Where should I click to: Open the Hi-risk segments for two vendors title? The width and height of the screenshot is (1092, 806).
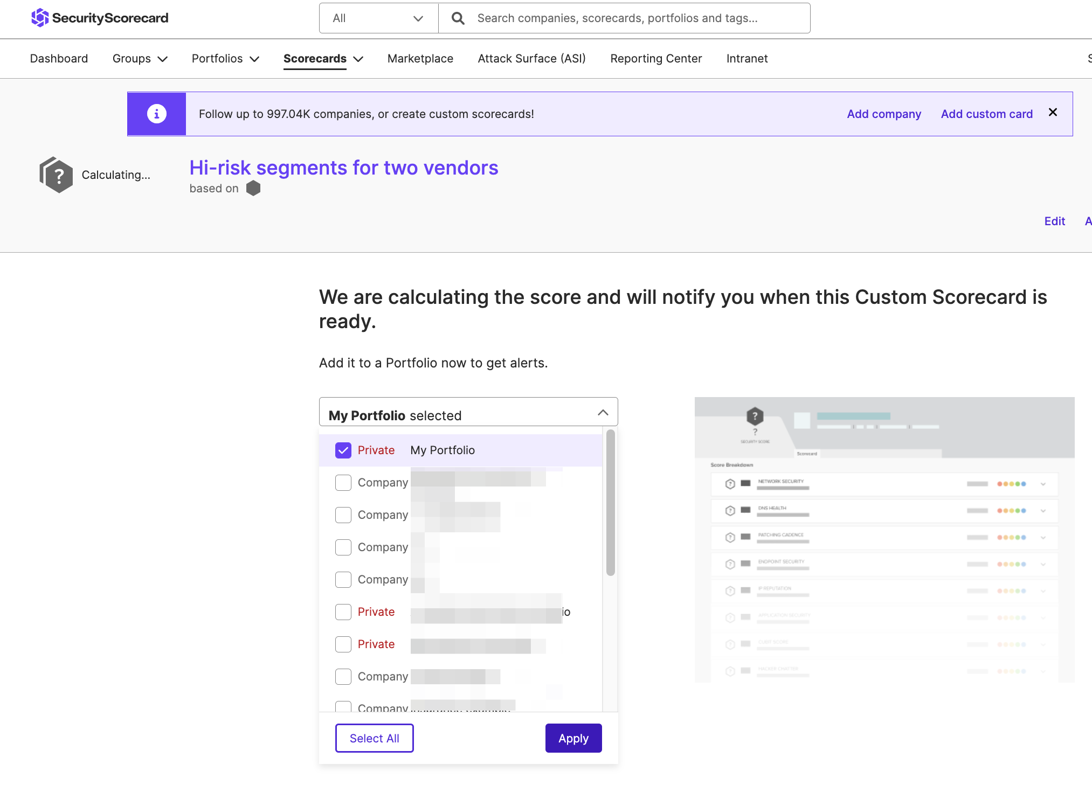pyautogui.click(x=344, y=168)
